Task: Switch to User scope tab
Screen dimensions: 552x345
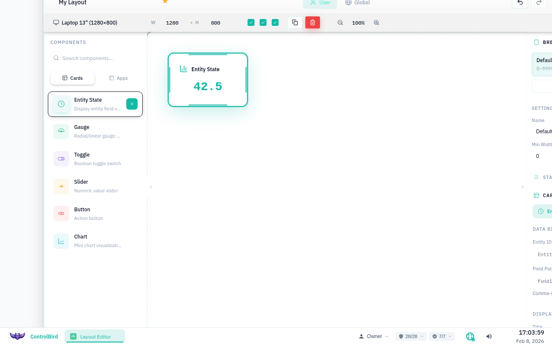Action: coord(320,3)
